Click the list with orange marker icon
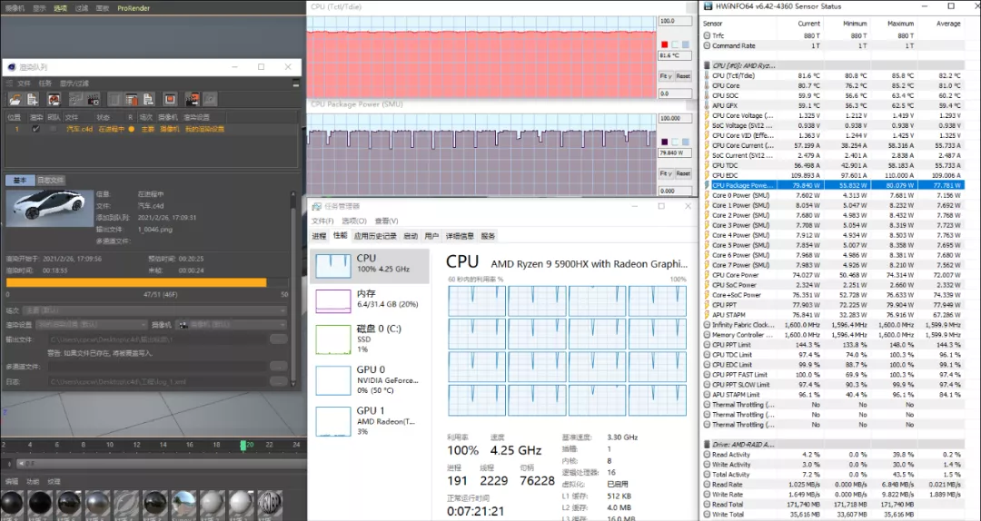The width and height of the screenshot is (981, 521). click(x=132, y=100)
